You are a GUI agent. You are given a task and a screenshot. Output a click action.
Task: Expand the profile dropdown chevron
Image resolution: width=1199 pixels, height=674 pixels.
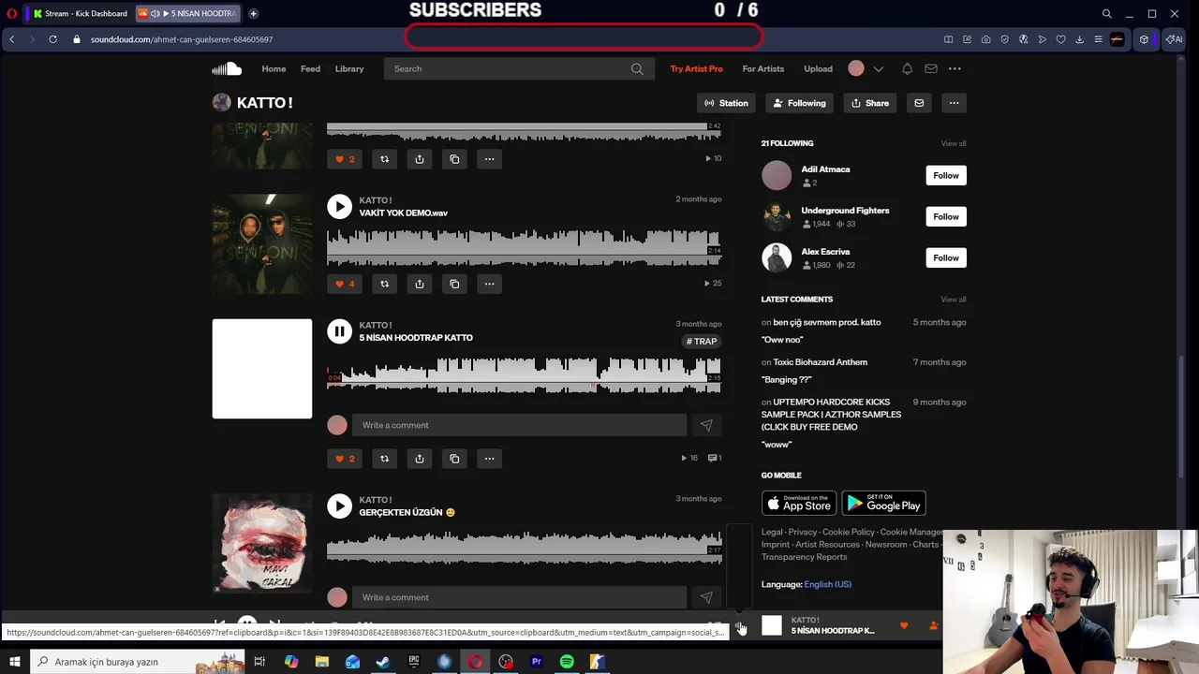coord(878,68)
